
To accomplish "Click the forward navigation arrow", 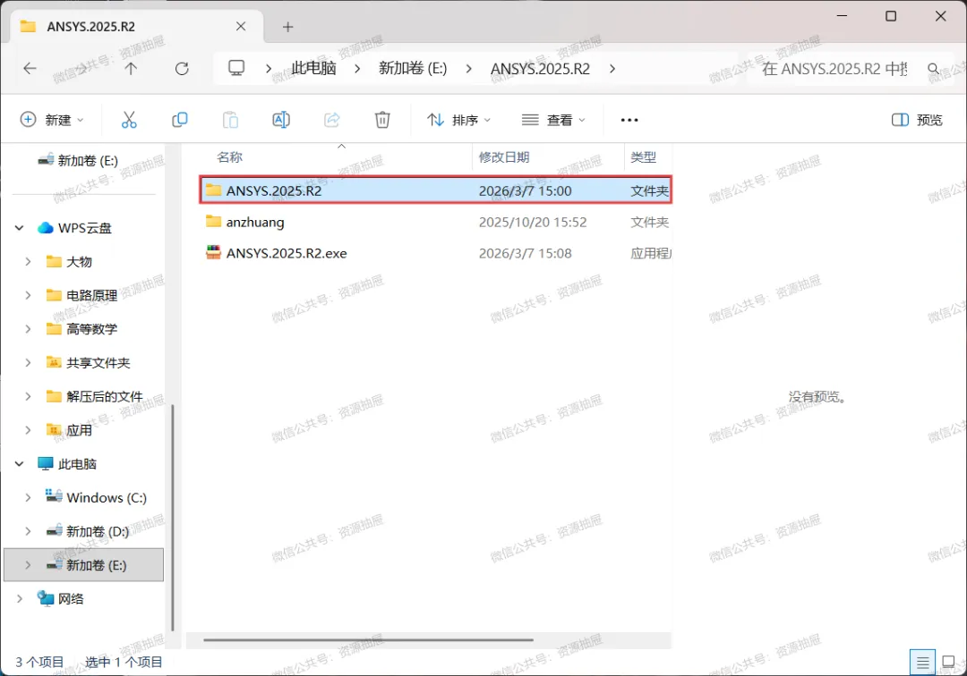I will click(x=81, y=68).
